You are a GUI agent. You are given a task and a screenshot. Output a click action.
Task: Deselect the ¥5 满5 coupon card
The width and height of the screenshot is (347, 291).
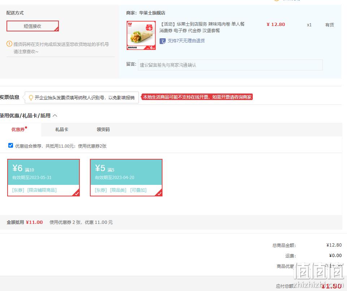click(x=126, y=178)
